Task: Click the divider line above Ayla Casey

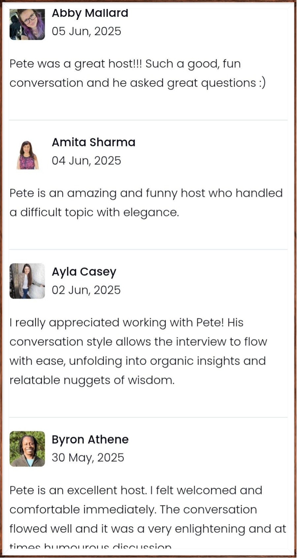Action: (x=148, y=250)
